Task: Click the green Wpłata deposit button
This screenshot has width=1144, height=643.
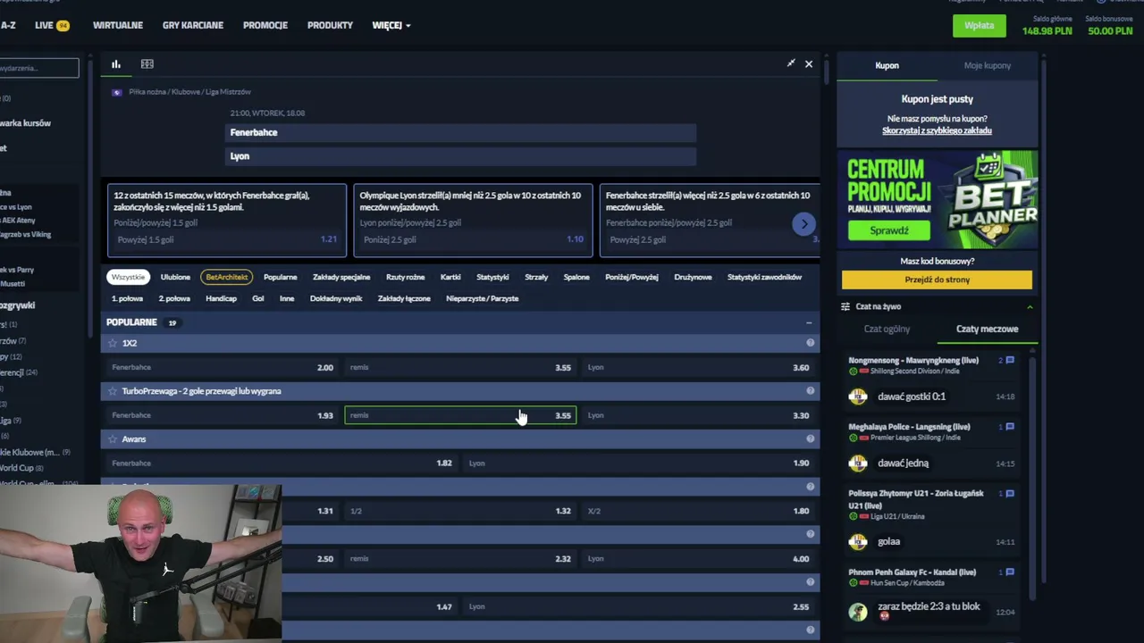Action: tap(980, 25)
